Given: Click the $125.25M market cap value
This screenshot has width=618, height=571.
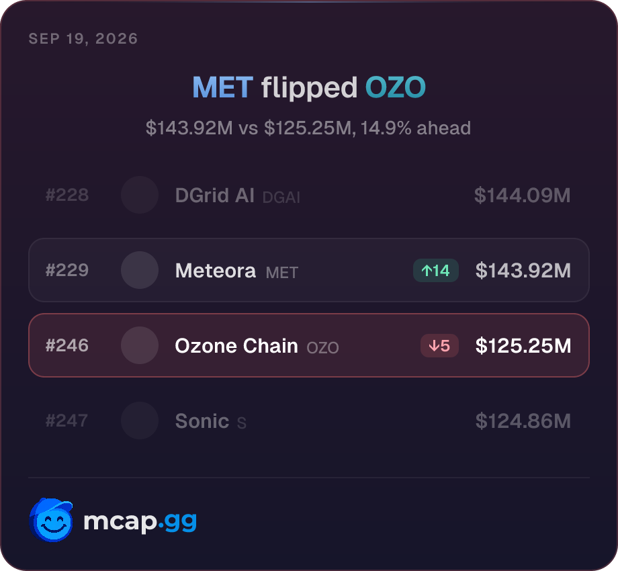Looking at the screenshot, I should [523, 346].
